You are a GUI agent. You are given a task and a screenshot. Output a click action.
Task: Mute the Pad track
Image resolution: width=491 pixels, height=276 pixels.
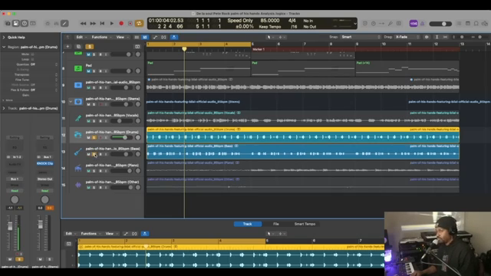pos(89,71)
